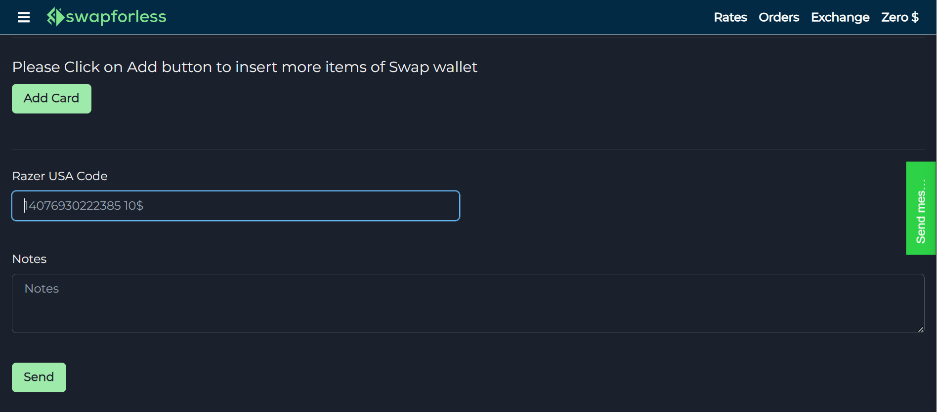Submit the form with the Send button
The height and width of the screenshot is (412, 937).
(39, 377)
